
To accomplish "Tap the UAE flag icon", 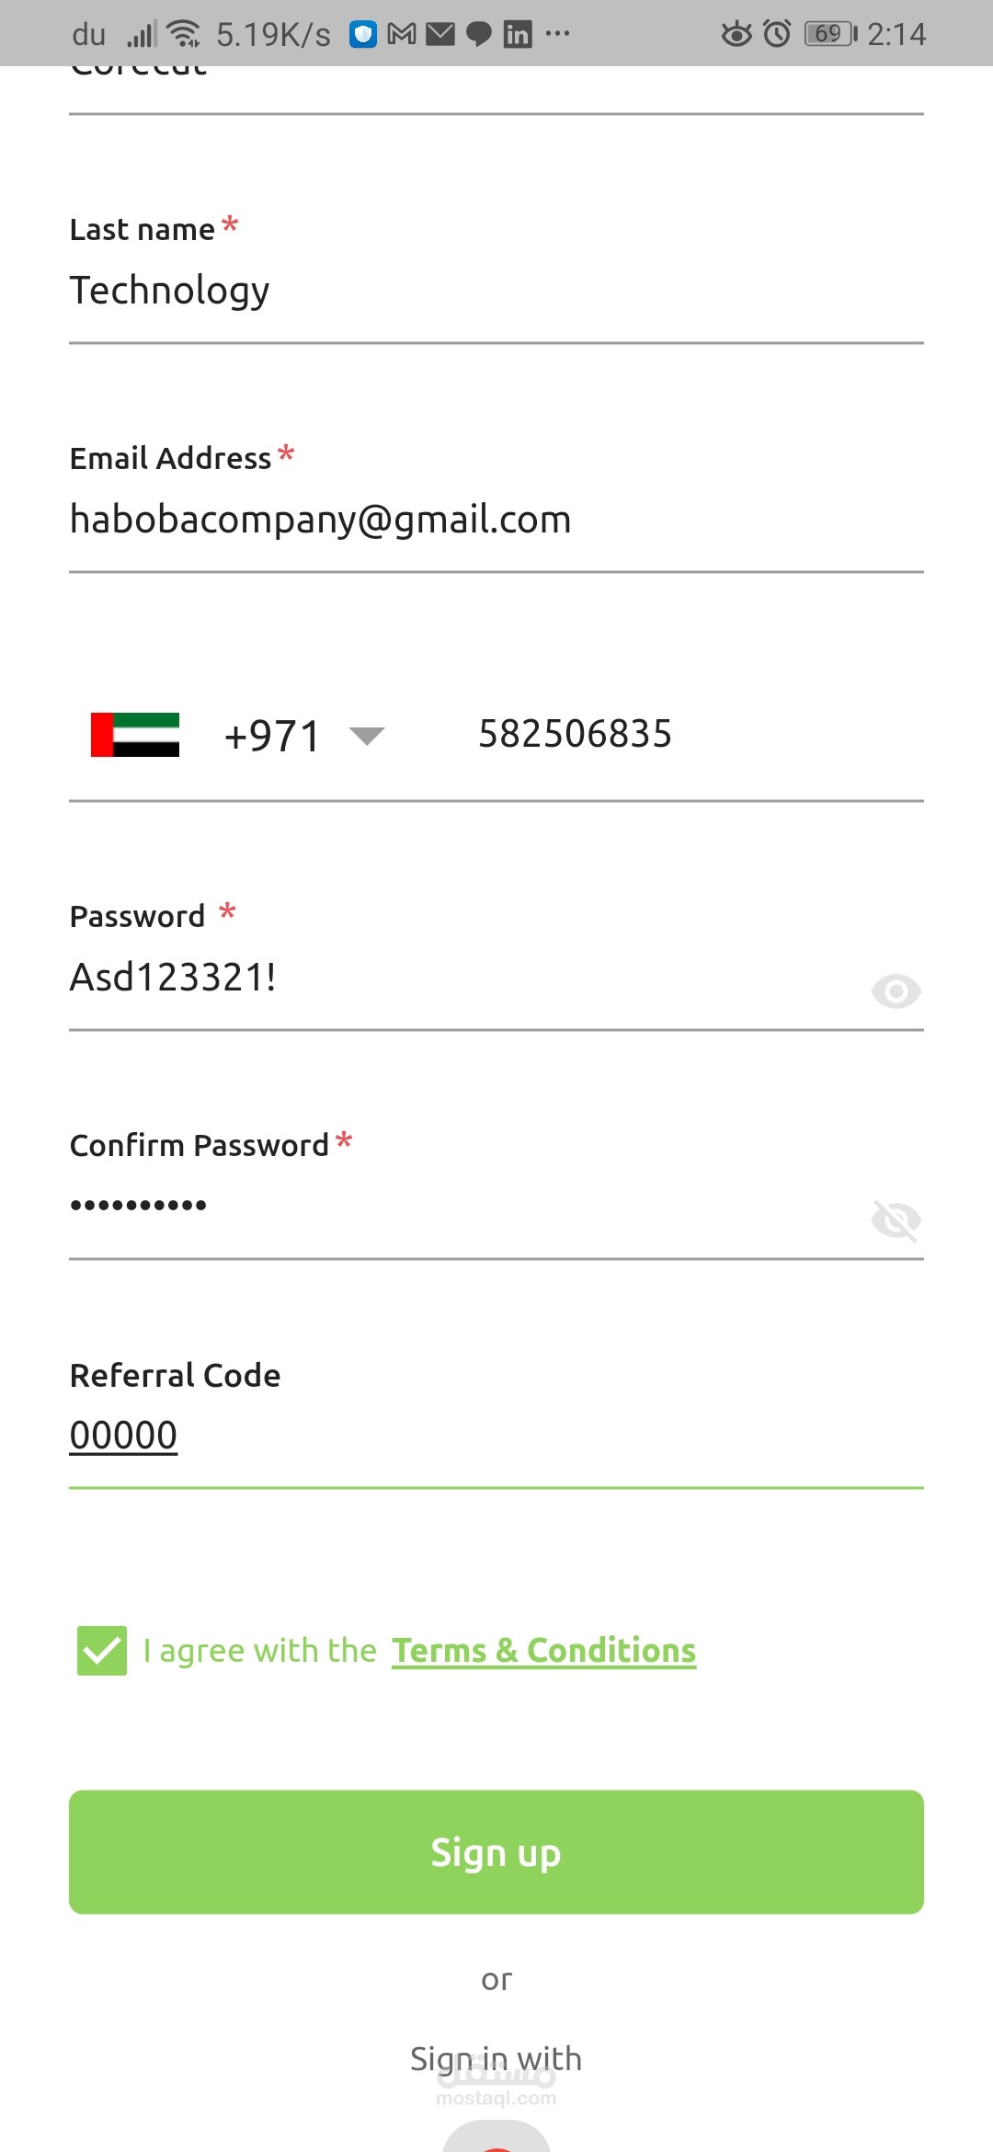I will (135, 735).
